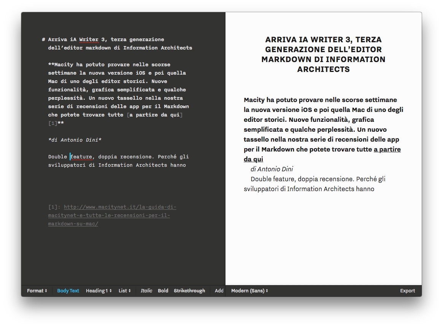Click the Add button in toolbar
Screen dimensions: 443x327
click(219, 290)
